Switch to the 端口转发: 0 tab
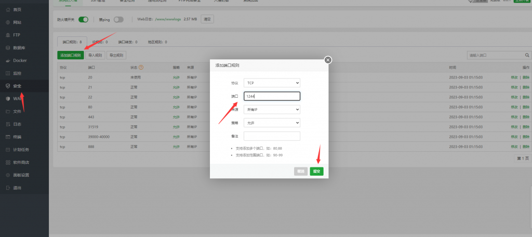 tap(128, 42)
